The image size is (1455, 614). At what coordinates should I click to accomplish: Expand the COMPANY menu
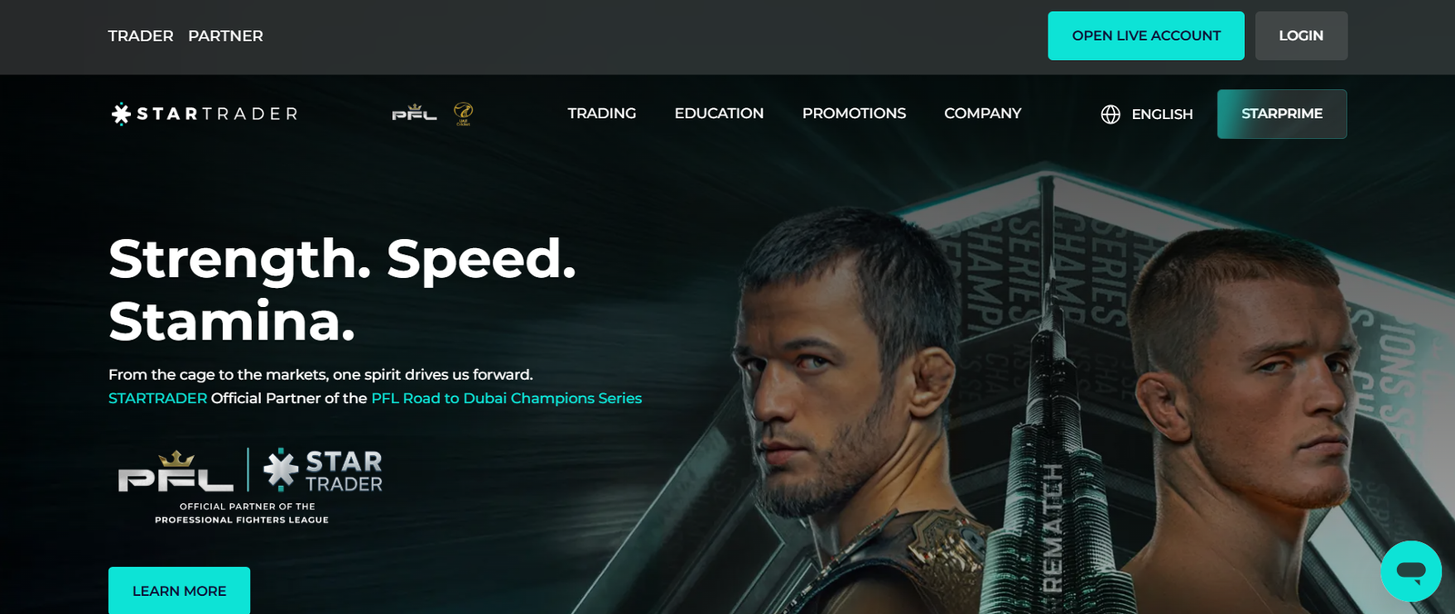tap(983, 114)
